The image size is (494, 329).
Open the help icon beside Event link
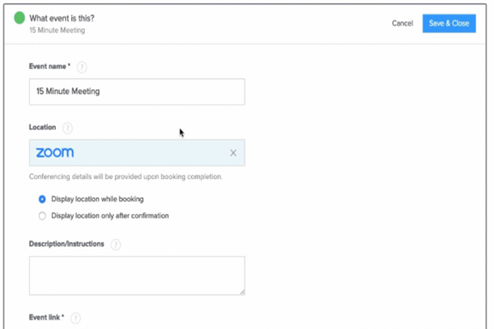pos(75,318)
